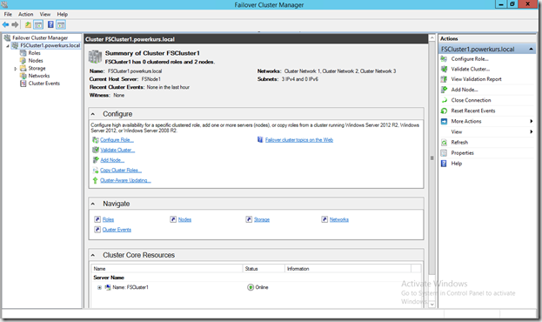Click the Configure Role... link
Image resolution: width=542 pixels, height=322 pixels.
(117, 140)
